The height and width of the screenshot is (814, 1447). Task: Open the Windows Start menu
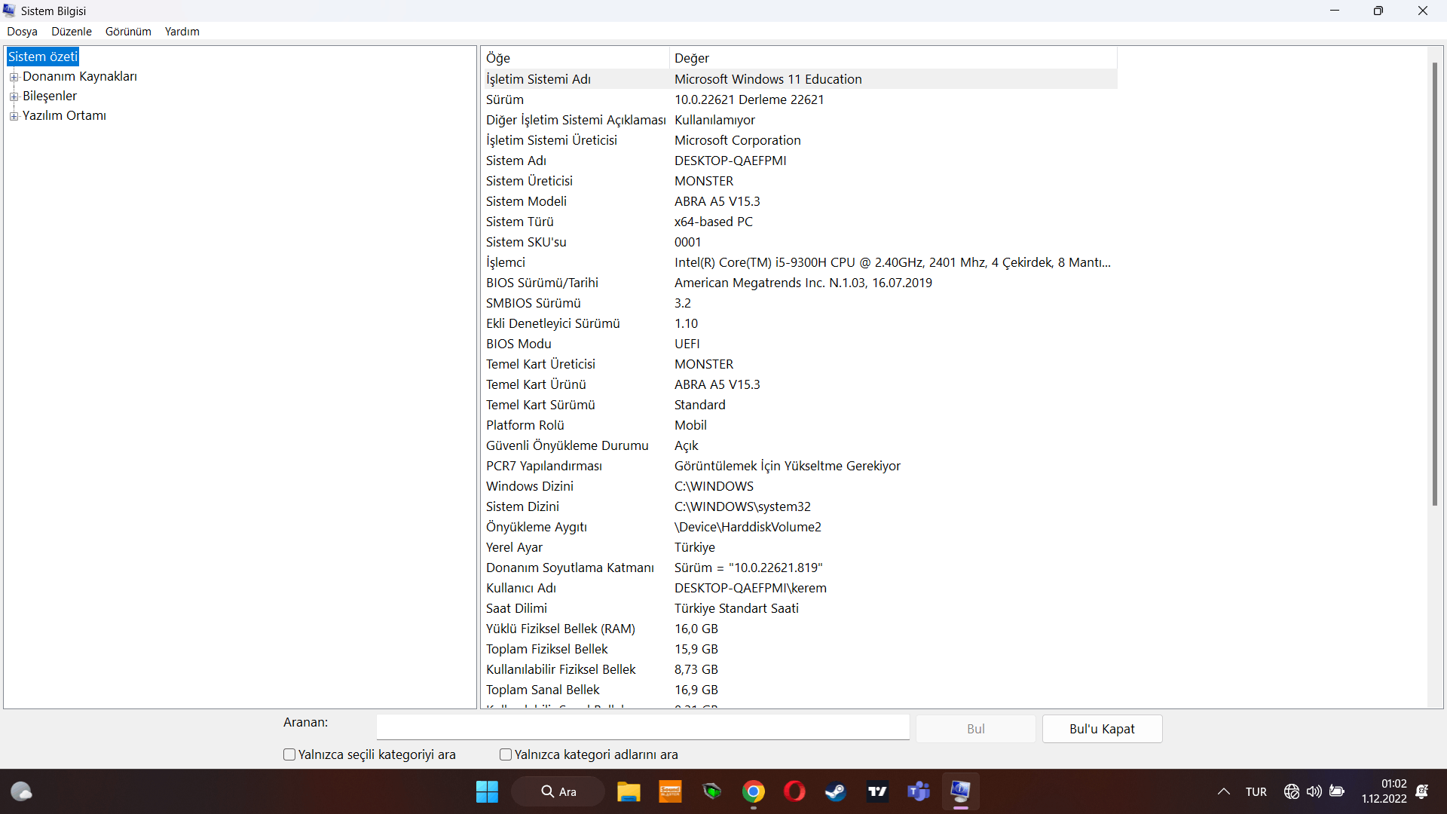(487, 791)
